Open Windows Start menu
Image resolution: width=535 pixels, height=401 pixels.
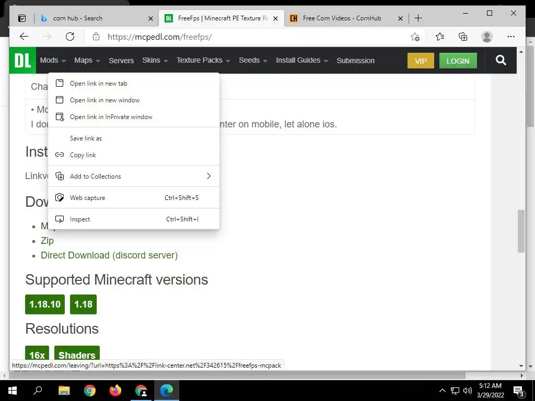click(13, 391)
